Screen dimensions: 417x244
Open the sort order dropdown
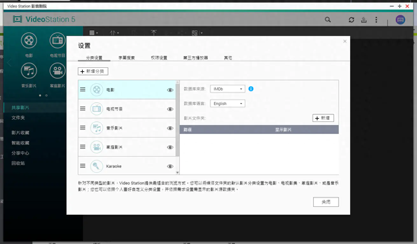coord(114,33)
